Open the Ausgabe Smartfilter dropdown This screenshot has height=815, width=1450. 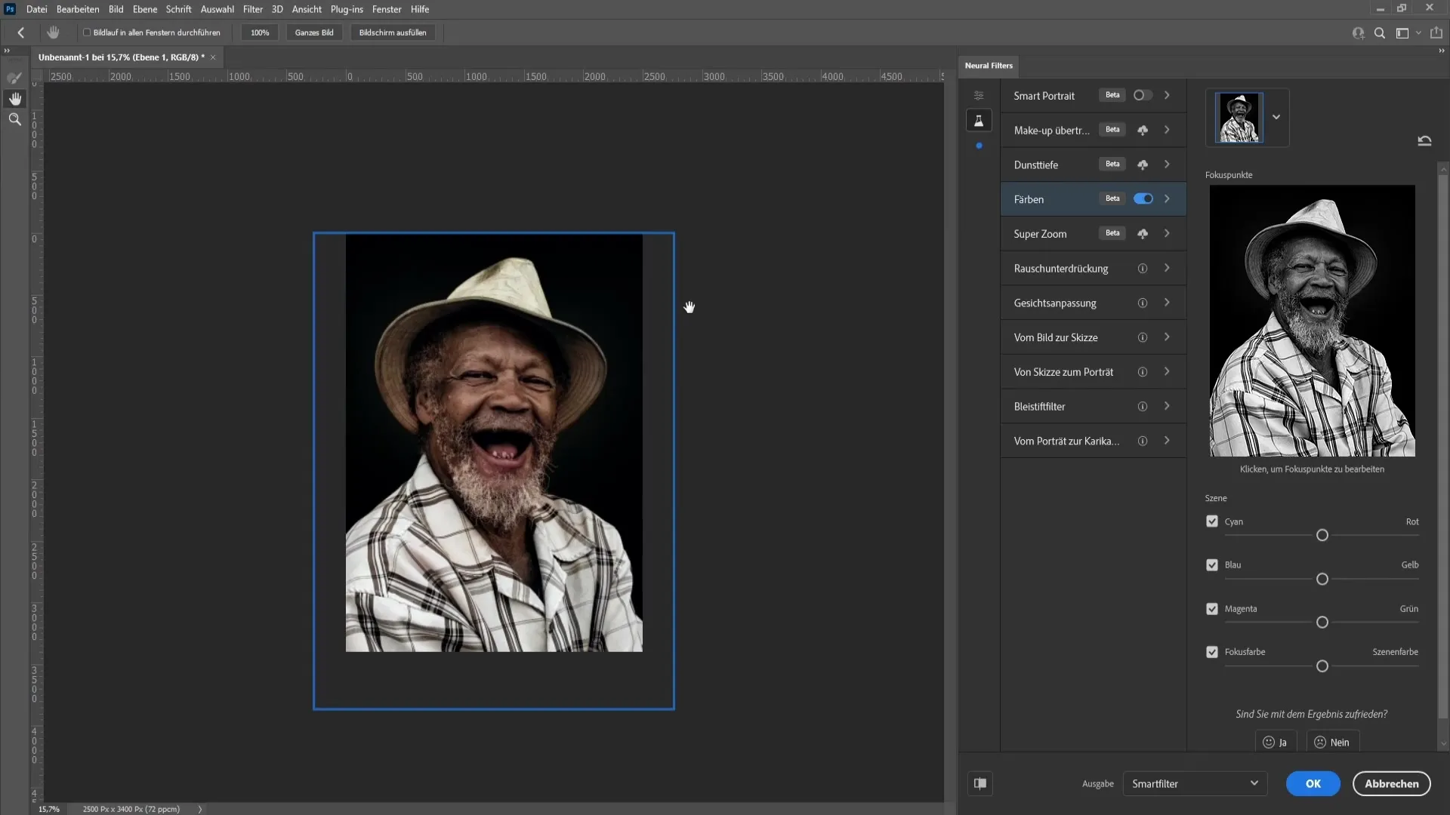point(1195,783)
